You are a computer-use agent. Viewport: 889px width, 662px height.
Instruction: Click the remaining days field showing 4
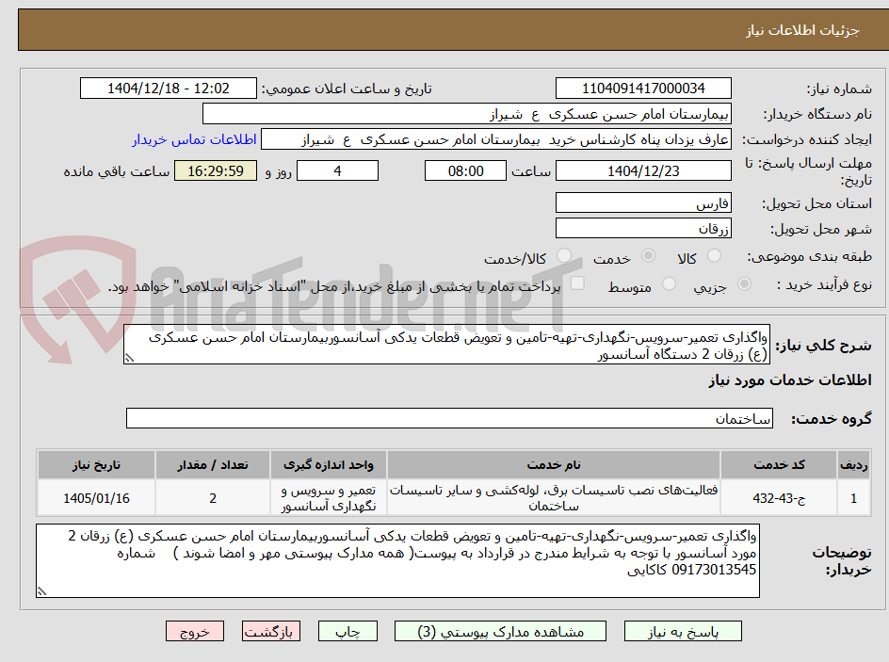coord(337,170)
